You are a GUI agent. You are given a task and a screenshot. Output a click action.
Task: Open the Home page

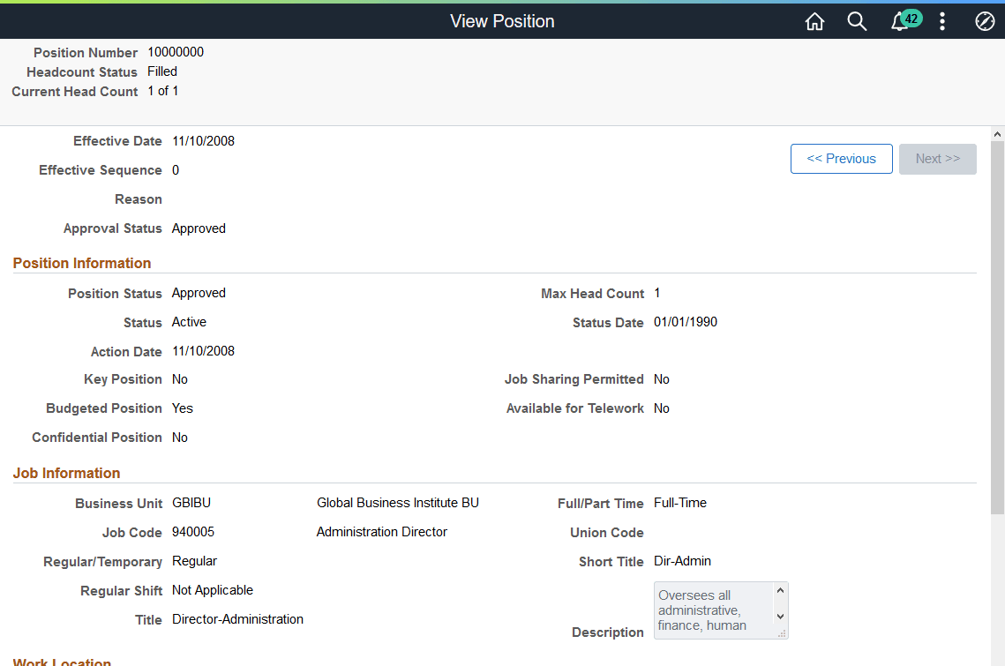click(x=814, y=21)
